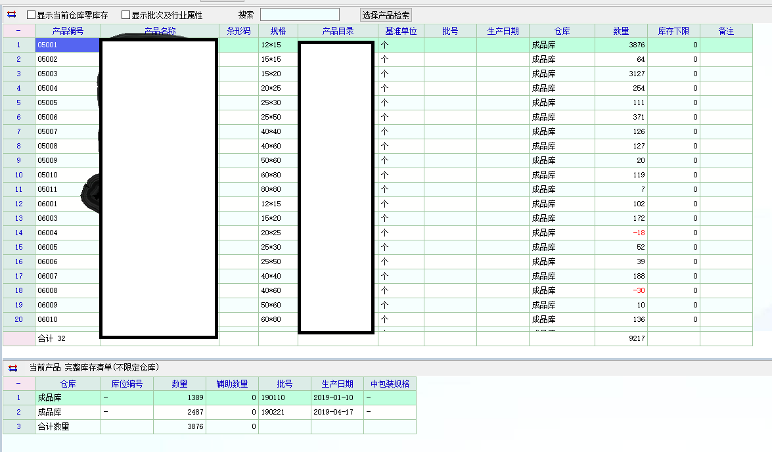Select the 数量 column header in main table
Viewport: 772px width, 452px height.
coord(621,31)
